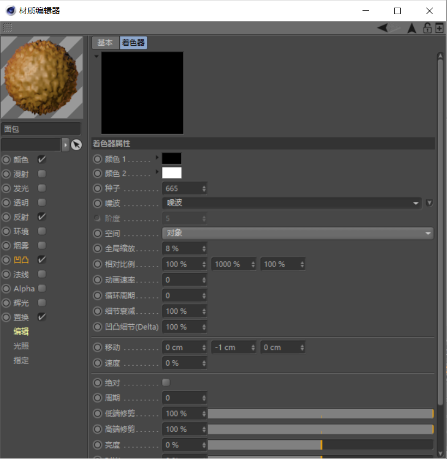Click the arrow picker icon beside search field
447x459 pixels.
pyautogui.click(x=76, y=145)
